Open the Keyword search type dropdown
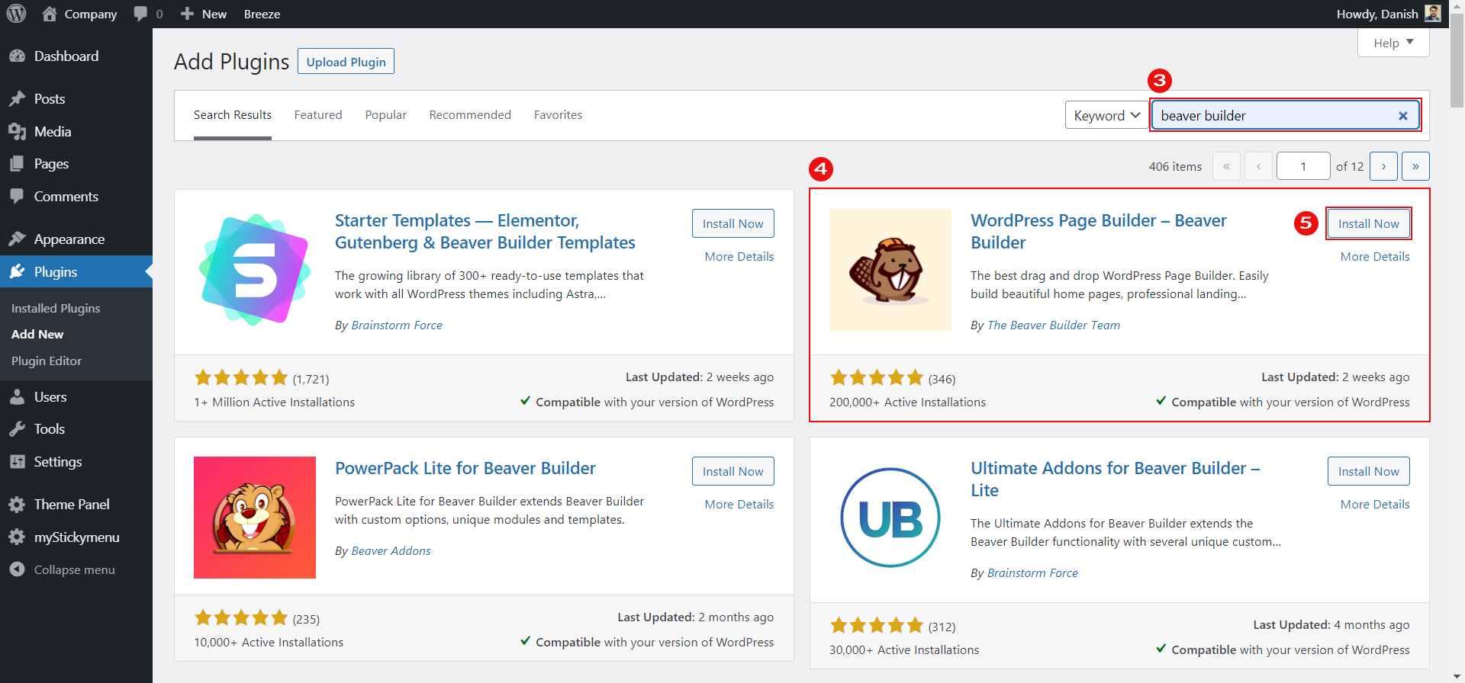The width and height of the screenshot is (1465, 683). click(x=1107, y=115)
